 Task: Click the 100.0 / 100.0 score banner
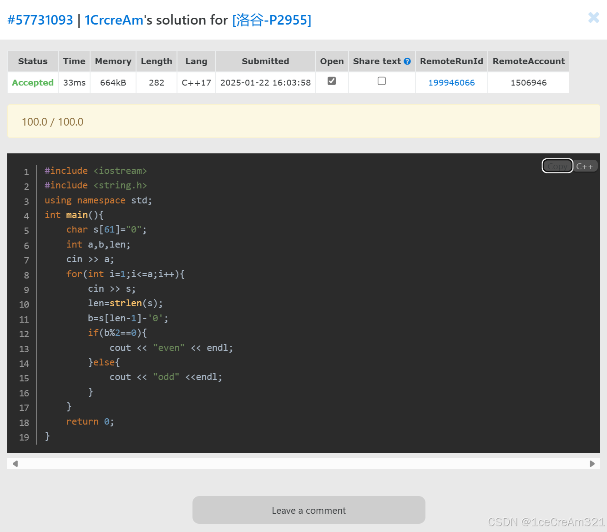click(52, 122)
